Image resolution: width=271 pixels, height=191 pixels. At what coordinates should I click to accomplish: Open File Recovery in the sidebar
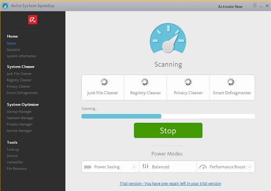click(17, 169)
